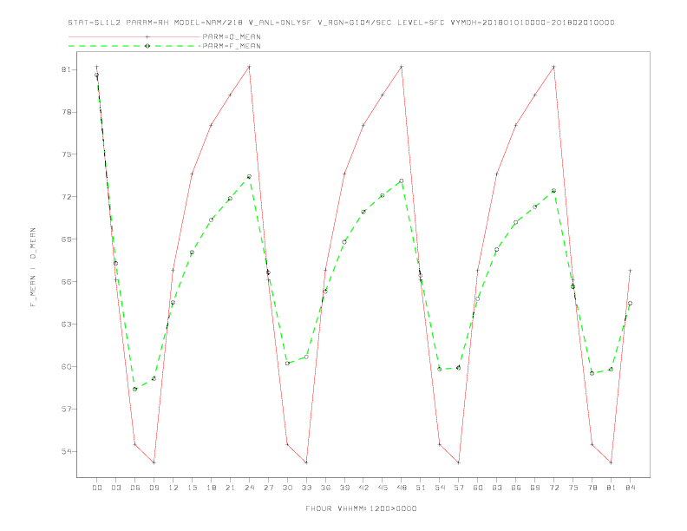Select green F_MEAN circle marker at hour 30
Screen dimensions: 687x531
tap(287, 364)
